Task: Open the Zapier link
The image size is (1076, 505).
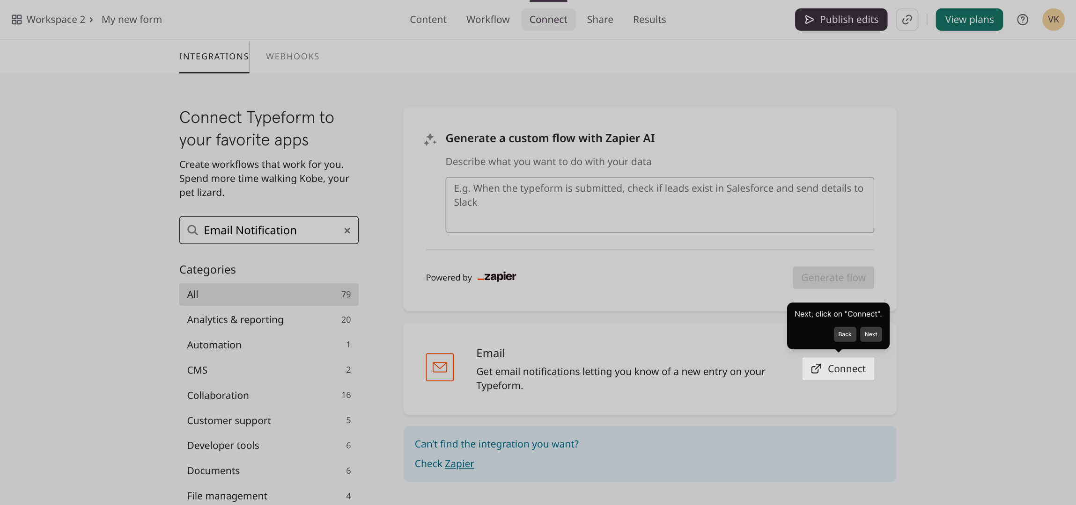Action: pyautogui.click(x=459, y=464)
